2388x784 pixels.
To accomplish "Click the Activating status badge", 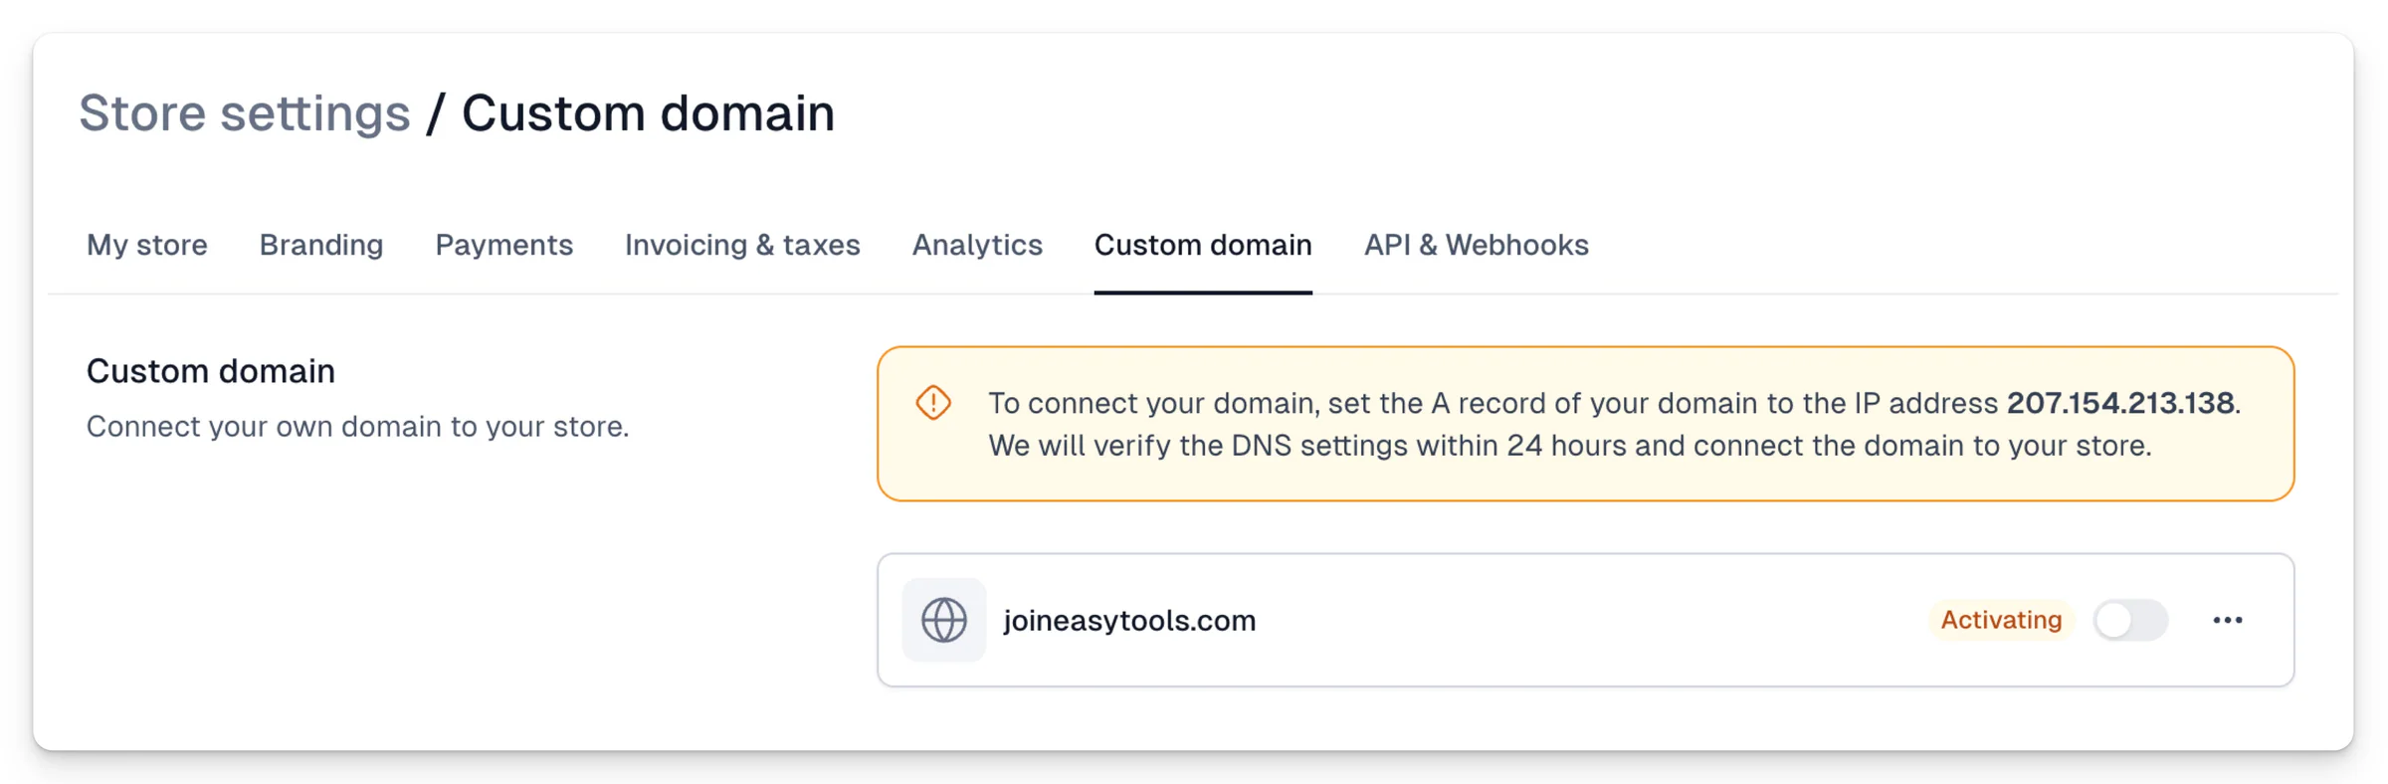I will (2001, 620).
